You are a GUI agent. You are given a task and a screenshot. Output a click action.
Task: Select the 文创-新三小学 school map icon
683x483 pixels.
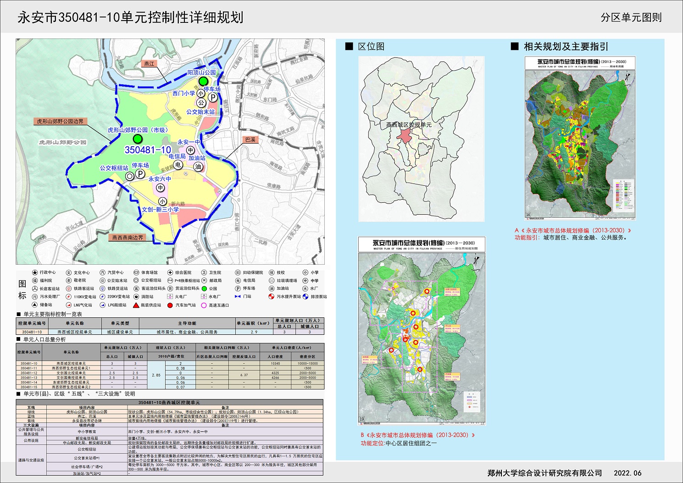point(162,201)
